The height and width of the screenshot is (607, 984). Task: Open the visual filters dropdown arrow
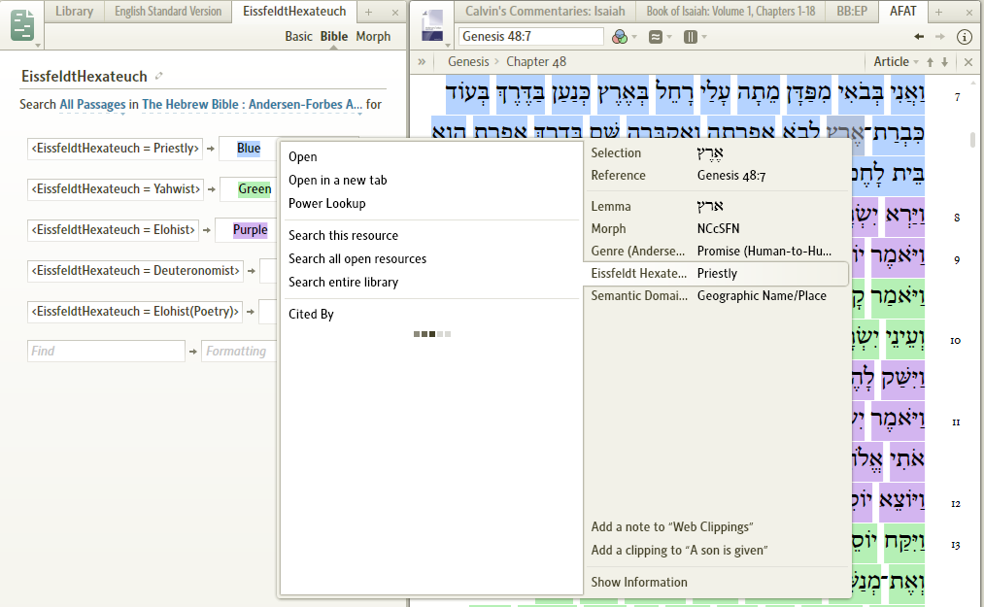(634, 37)
